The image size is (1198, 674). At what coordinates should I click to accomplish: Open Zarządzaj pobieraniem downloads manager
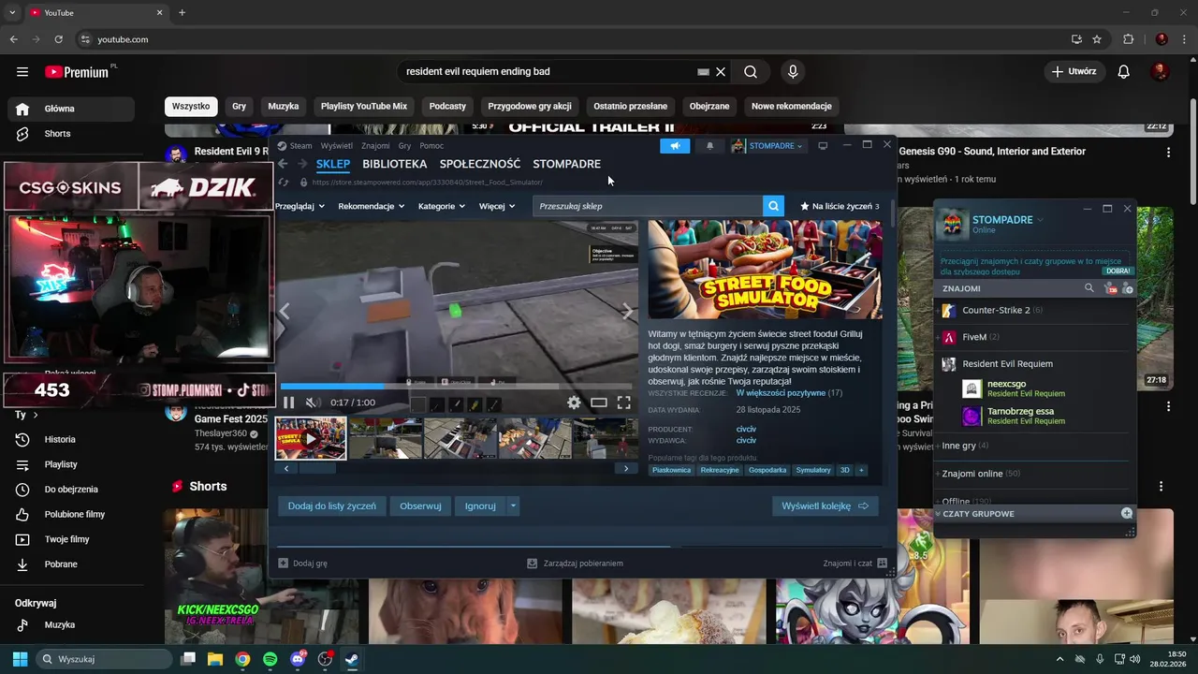pos(575,564)
